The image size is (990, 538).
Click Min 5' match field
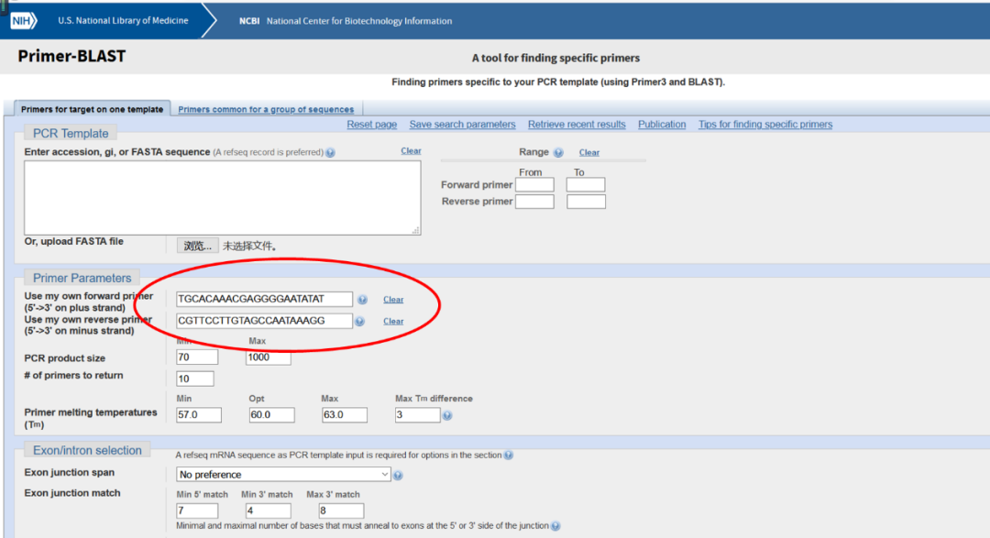[x=197, y=511]
